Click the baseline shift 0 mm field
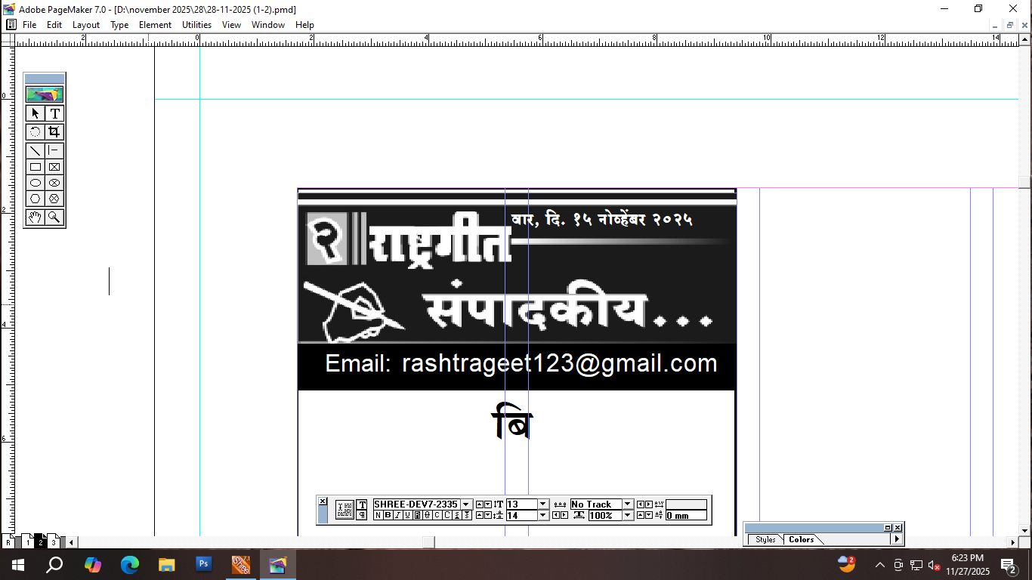 pyautogui.click(x=686, y=515)
